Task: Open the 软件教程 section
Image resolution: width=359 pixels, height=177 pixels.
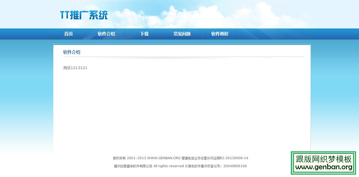Action: coord(219,34)
